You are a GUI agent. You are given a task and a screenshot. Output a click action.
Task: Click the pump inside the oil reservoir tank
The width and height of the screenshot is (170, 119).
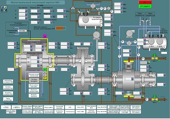point(86,20)
